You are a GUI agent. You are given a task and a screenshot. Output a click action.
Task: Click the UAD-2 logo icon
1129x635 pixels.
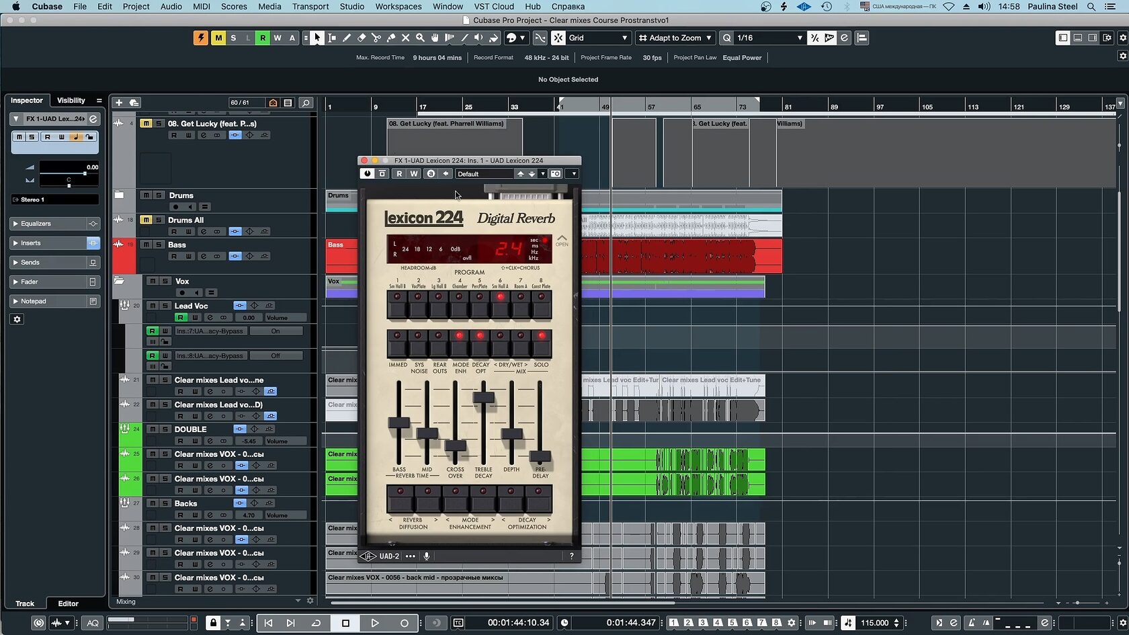pos(368,556)
